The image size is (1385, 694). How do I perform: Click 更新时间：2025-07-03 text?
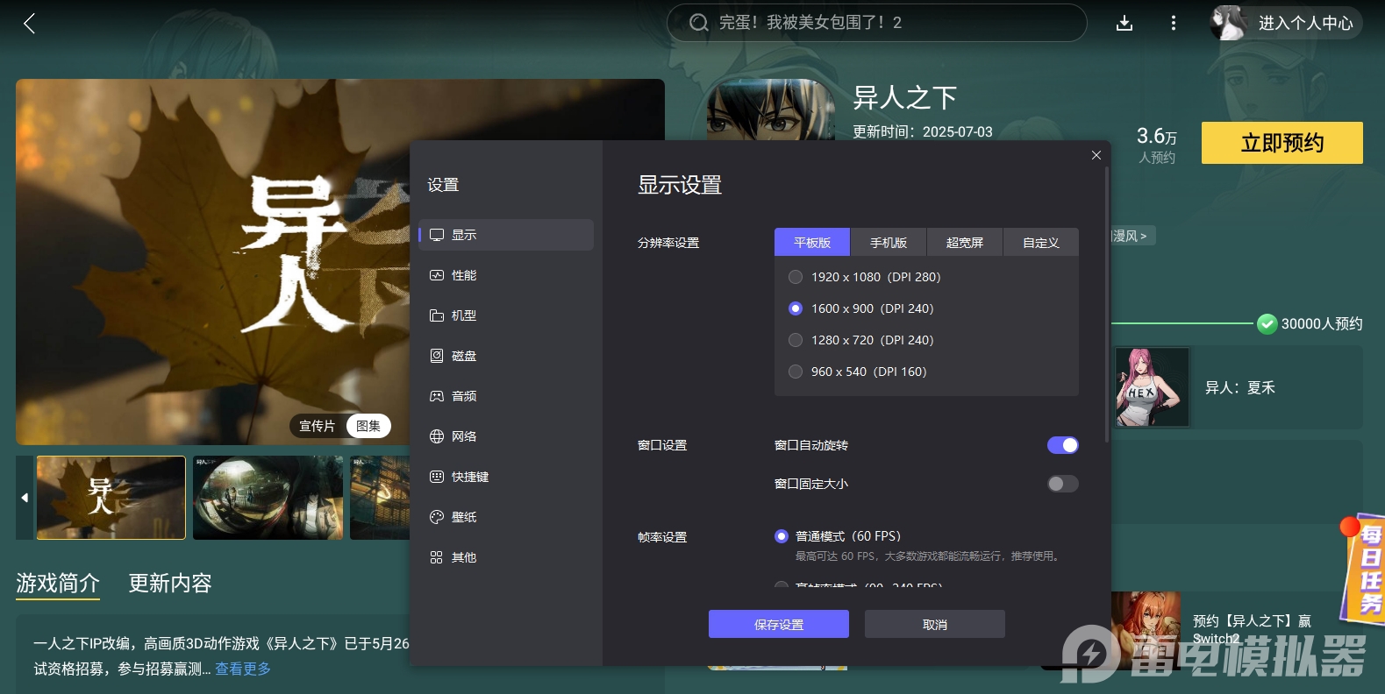click(923, 131)
